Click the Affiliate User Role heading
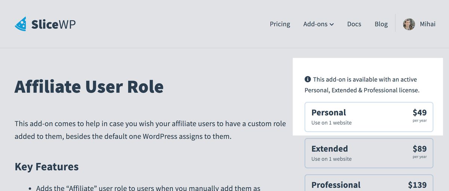Viewport: 449px width, 191px height. tap(89, 87)
